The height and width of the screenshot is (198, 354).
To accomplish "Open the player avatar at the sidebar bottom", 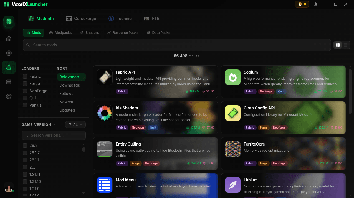I will click(x=9, y=187).
